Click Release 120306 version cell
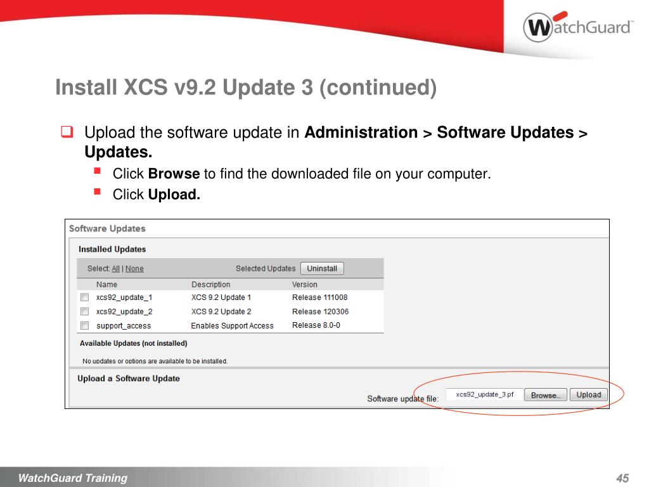Image resolution: width=649 pixels, height=487 pixels. click(320, 311)
